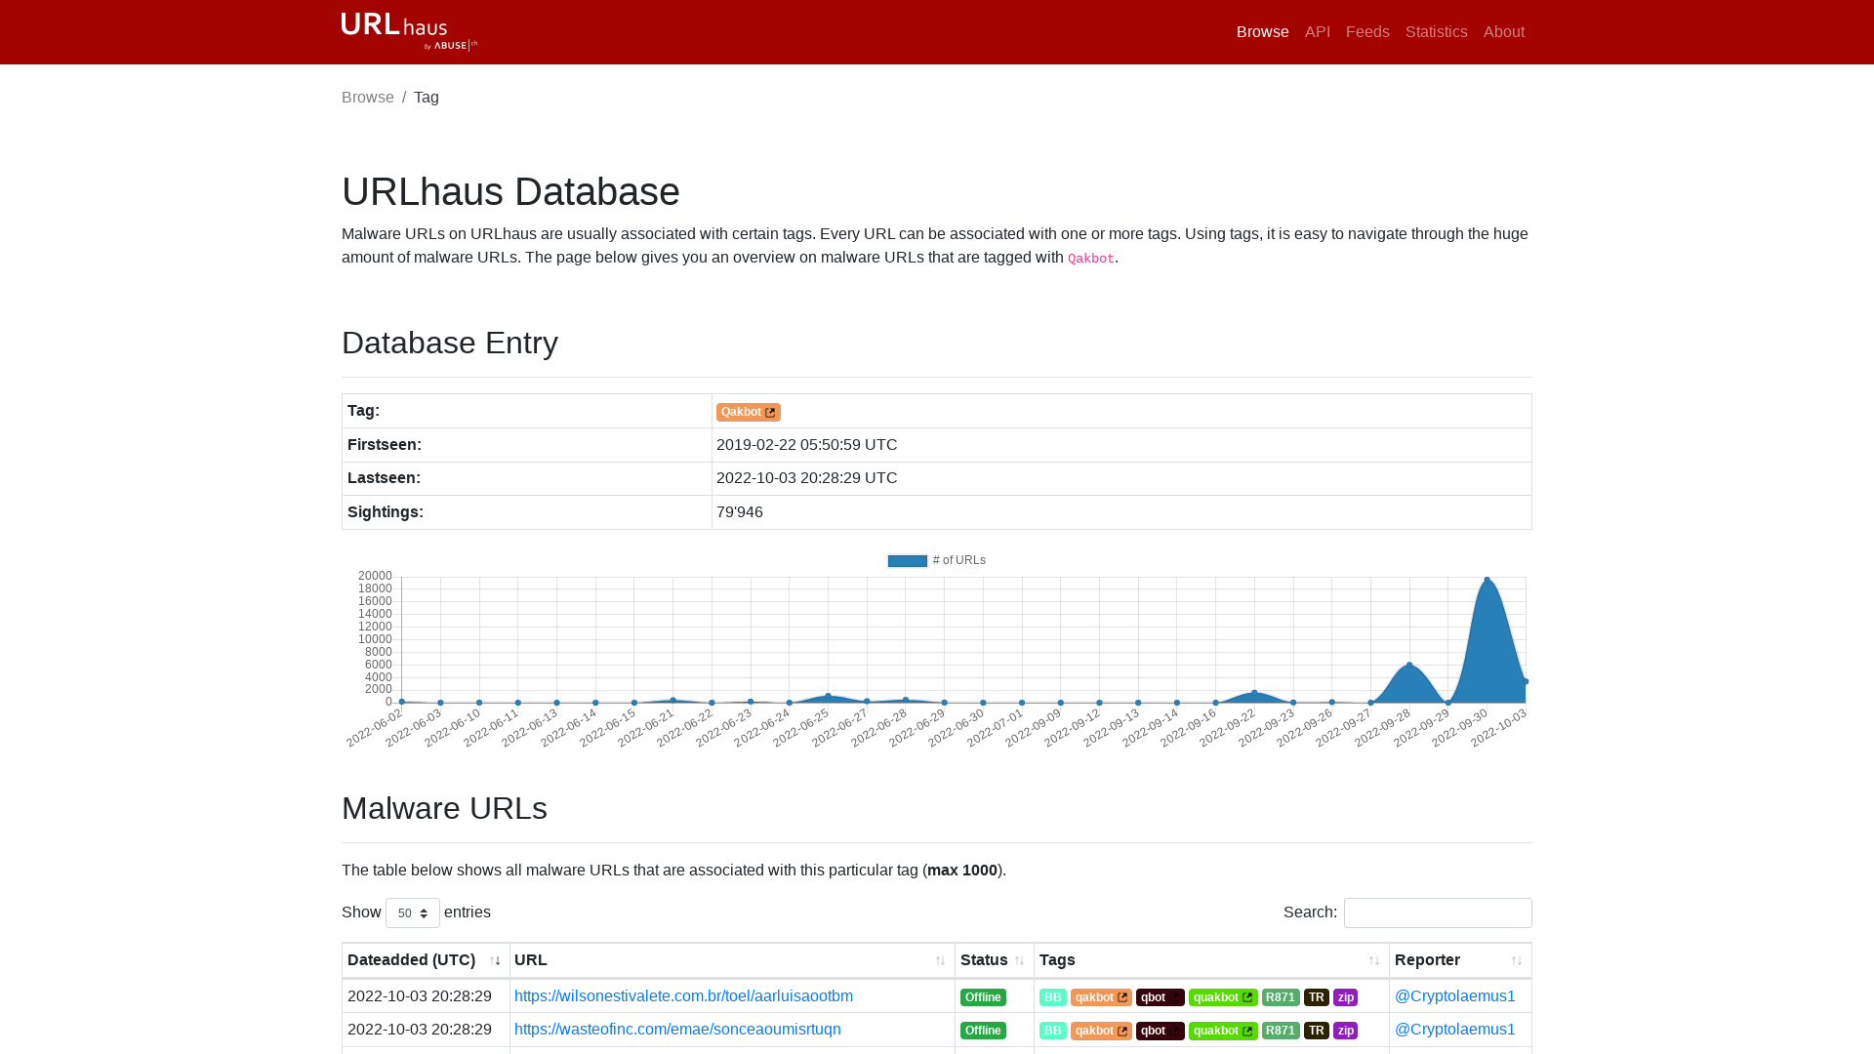Screen dimensions: 1874x1054
Task: Click the zip tag on the second row
Action: click(x=1345, y=1030)
